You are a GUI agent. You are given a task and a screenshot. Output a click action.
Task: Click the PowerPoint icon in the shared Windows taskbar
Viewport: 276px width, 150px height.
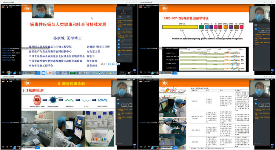point(49,73)
